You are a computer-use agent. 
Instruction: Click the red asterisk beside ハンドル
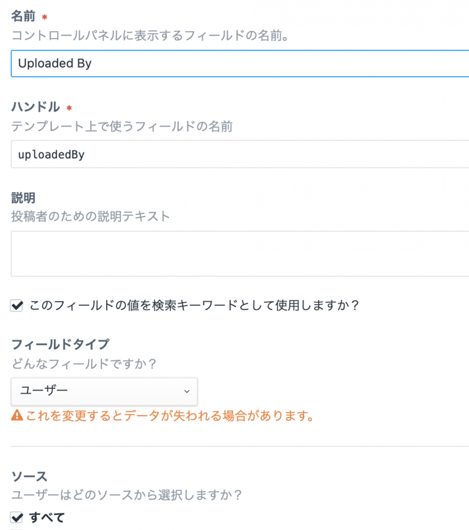tap(69, 108)
